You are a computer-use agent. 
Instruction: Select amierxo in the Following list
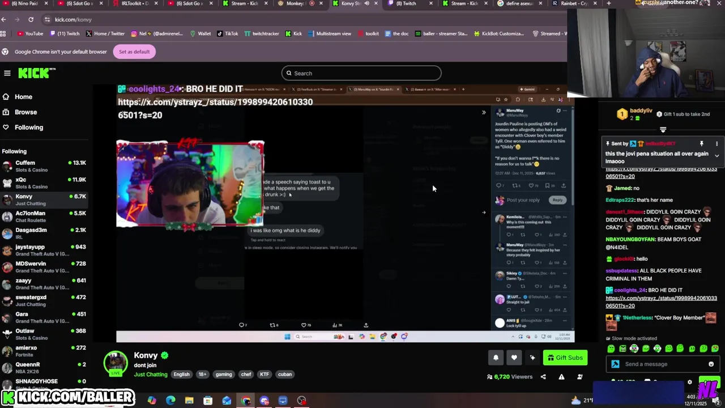pyautogui.click(x=44, y=351)
